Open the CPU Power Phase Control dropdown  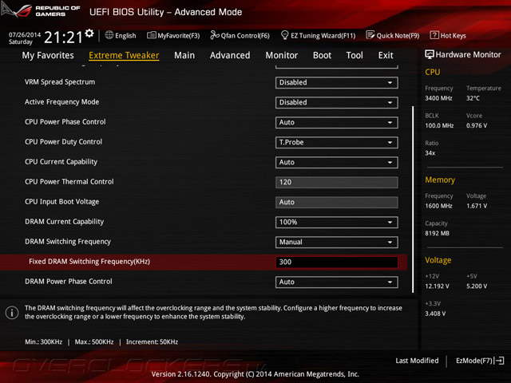point(337,122)
